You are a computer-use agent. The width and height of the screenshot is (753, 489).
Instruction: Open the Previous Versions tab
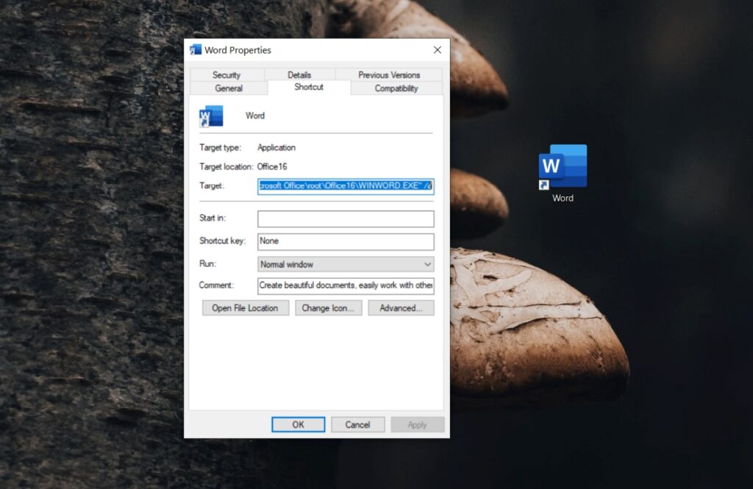pos(388,74)
